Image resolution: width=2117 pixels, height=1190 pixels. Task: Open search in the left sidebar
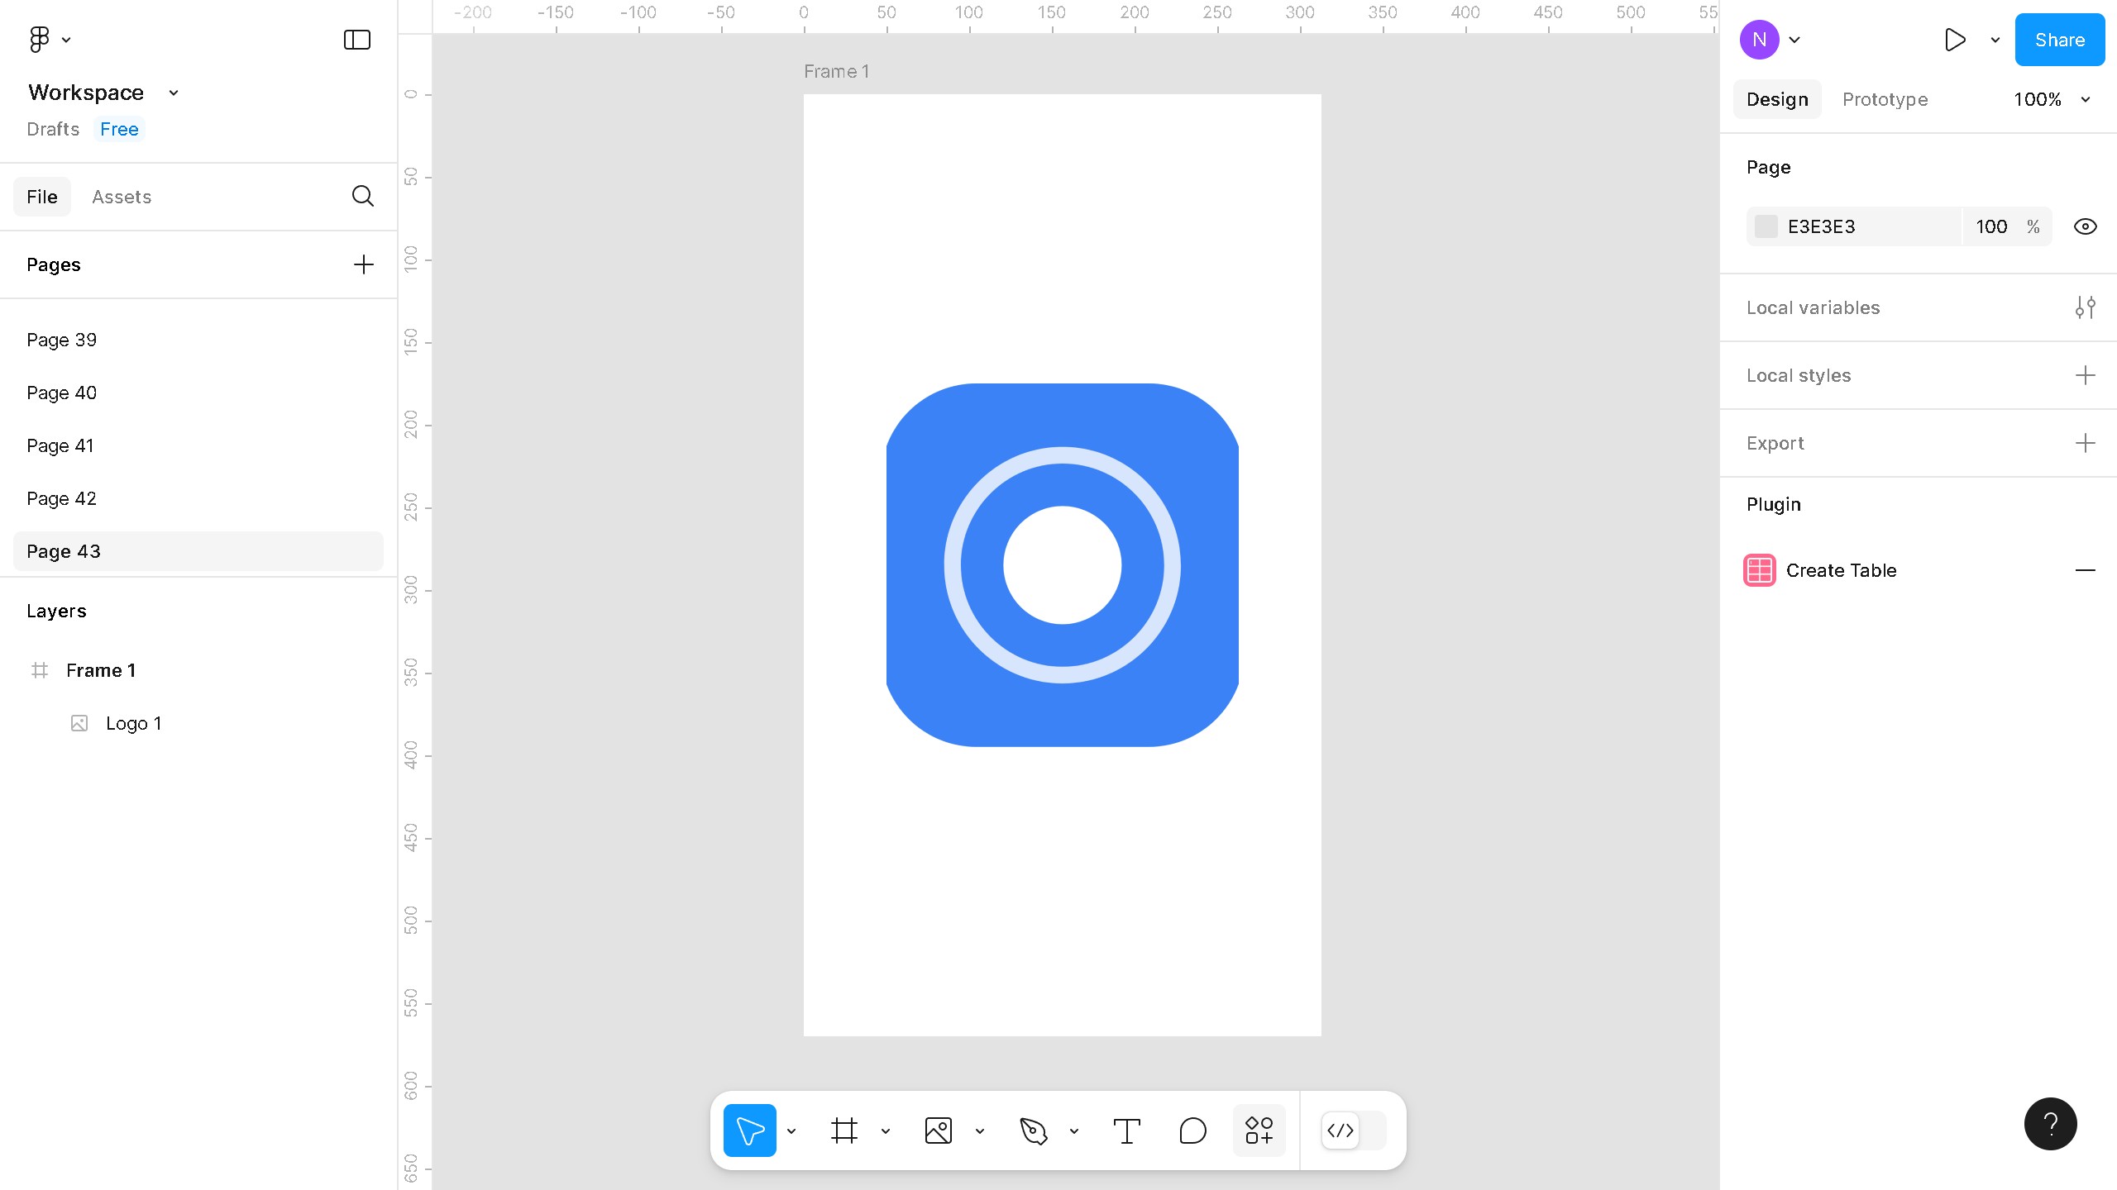(362, 197)
